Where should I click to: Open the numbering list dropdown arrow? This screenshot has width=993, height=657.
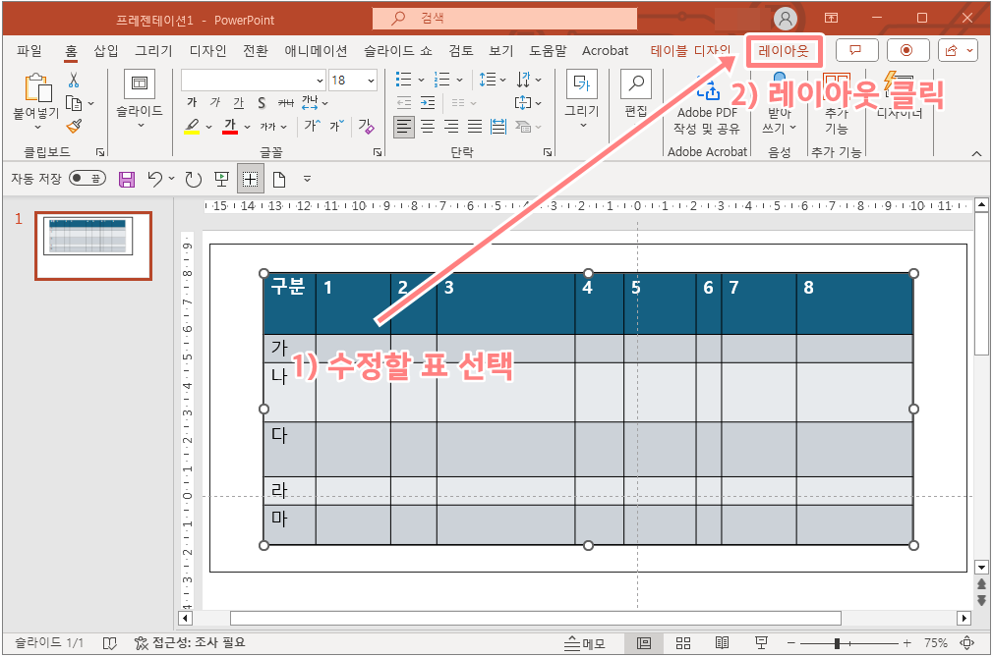pos(459,81)
